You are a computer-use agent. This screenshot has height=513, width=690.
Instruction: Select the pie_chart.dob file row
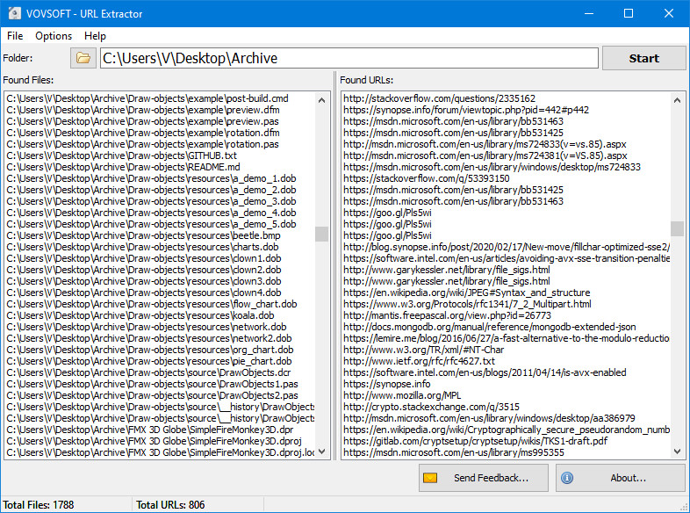click(160, 361)
